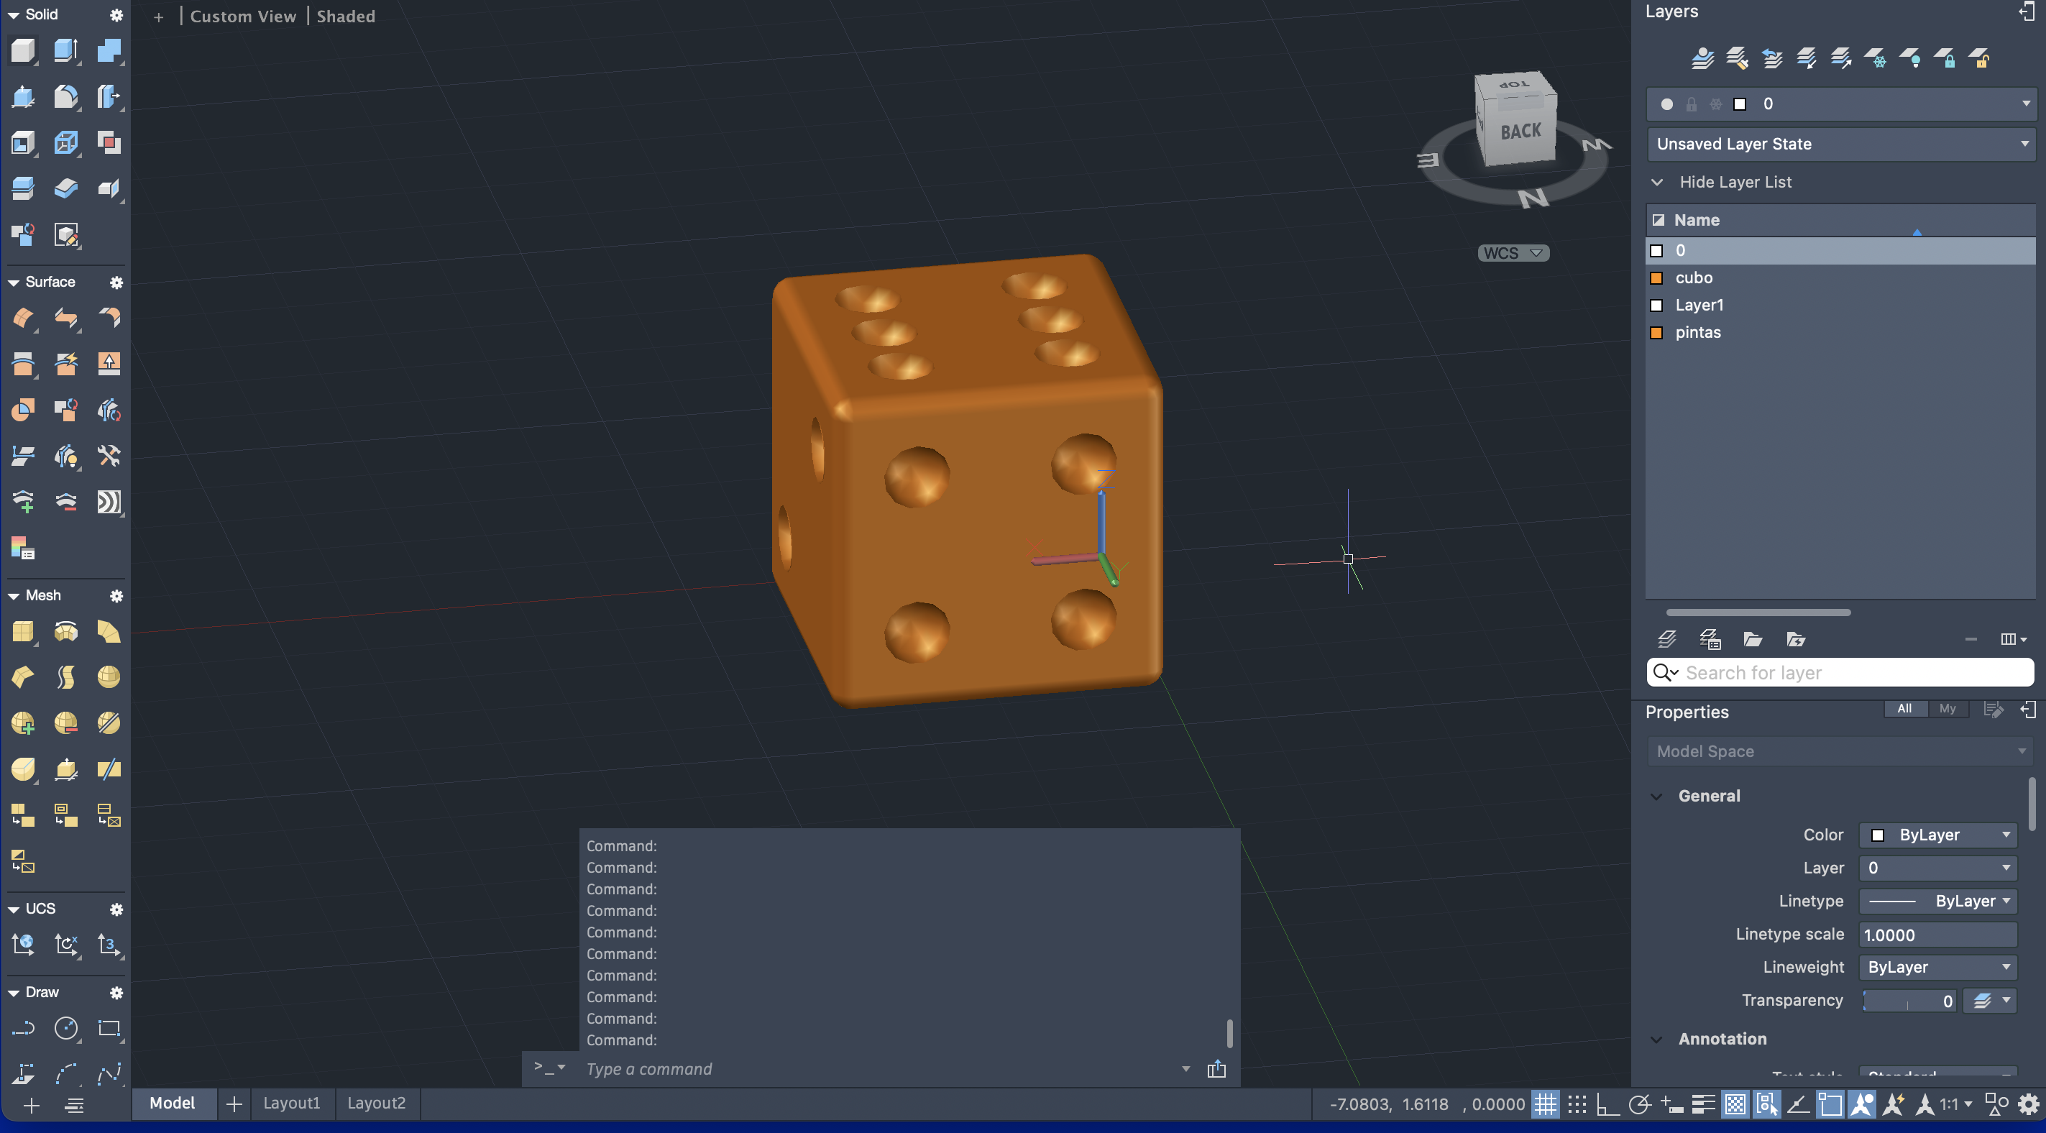Collapse the General properties section

point(1657,796)
